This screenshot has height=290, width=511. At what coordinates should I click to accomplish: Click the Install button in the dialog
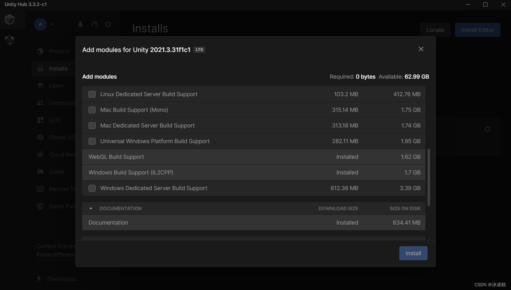pos(413,253)
